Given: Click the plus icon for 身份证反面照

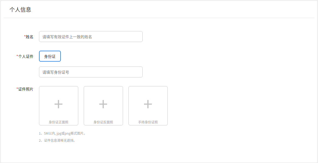Looking at the screenshot, I should click(x=103, y=104).
